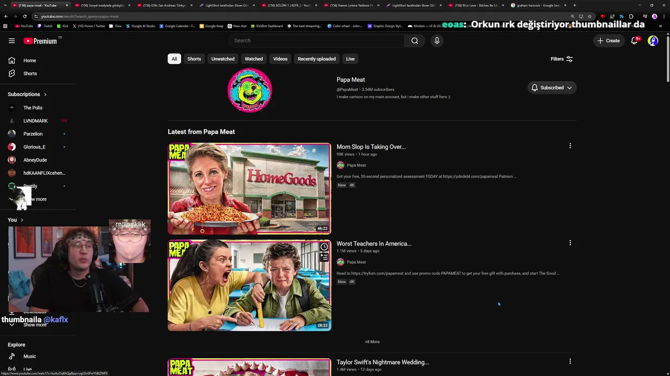Reload the page
Screen dimensions: 670x376
click(x=24, y=16)
